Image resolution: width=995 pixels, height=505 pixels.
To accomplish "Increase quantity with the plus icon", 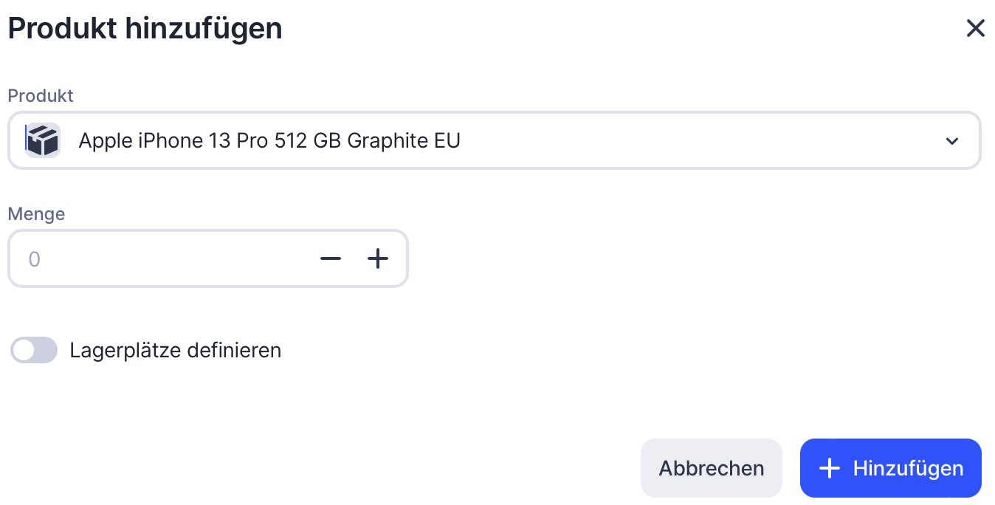I will click(x=378, y=258).
